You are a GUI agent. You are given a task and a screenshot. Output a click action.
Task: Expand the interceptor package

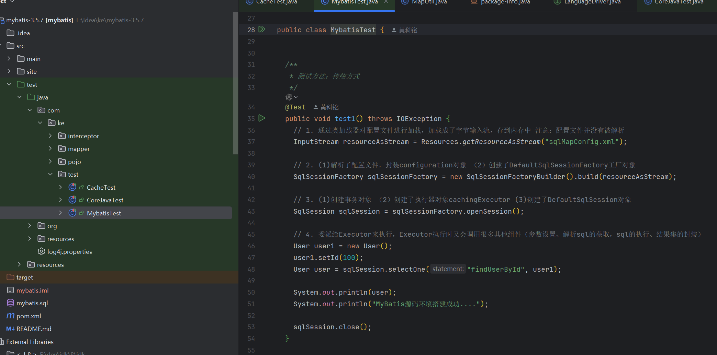pos(51,136)
